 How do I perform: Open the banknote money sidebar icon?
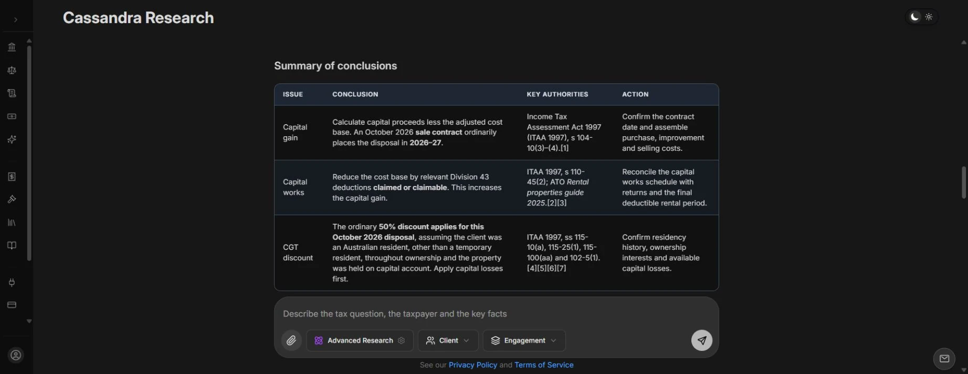(12, 116)
